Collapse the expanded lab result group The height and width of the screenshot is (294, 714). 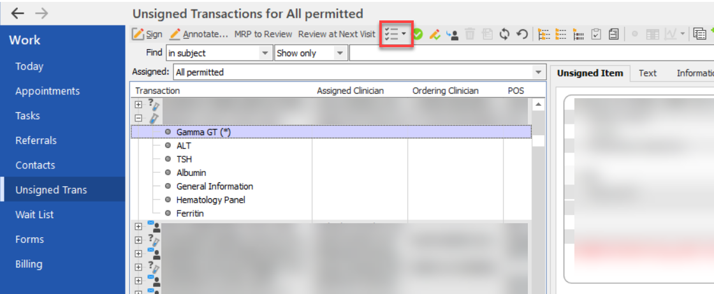click(x=138, y=118)
